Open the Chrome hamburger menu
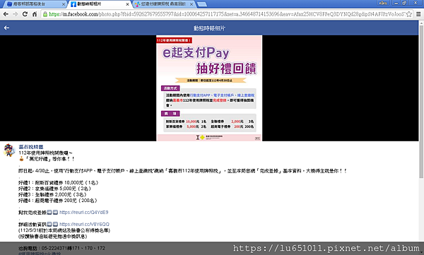This screenshot has height=255, width=424. tap(418, 14)
